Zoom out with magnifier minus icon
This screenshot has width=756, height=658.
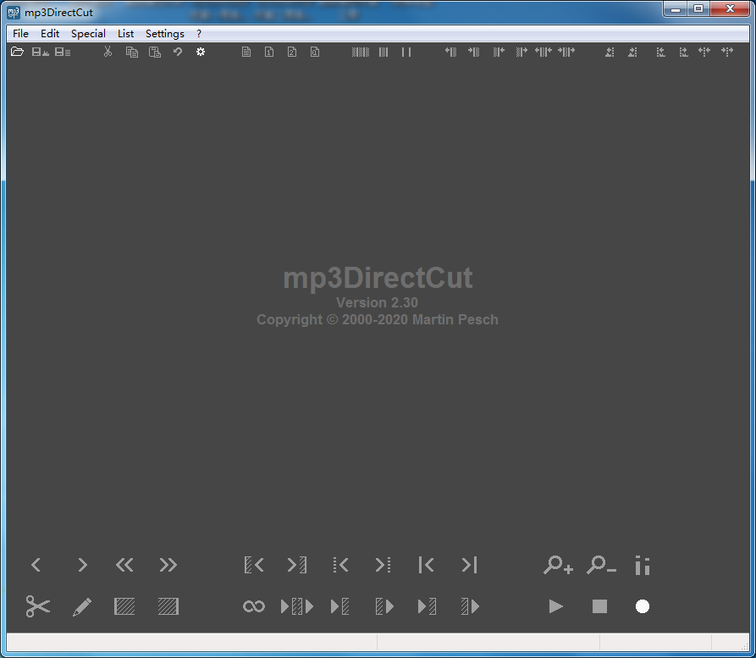pos(601,565)
